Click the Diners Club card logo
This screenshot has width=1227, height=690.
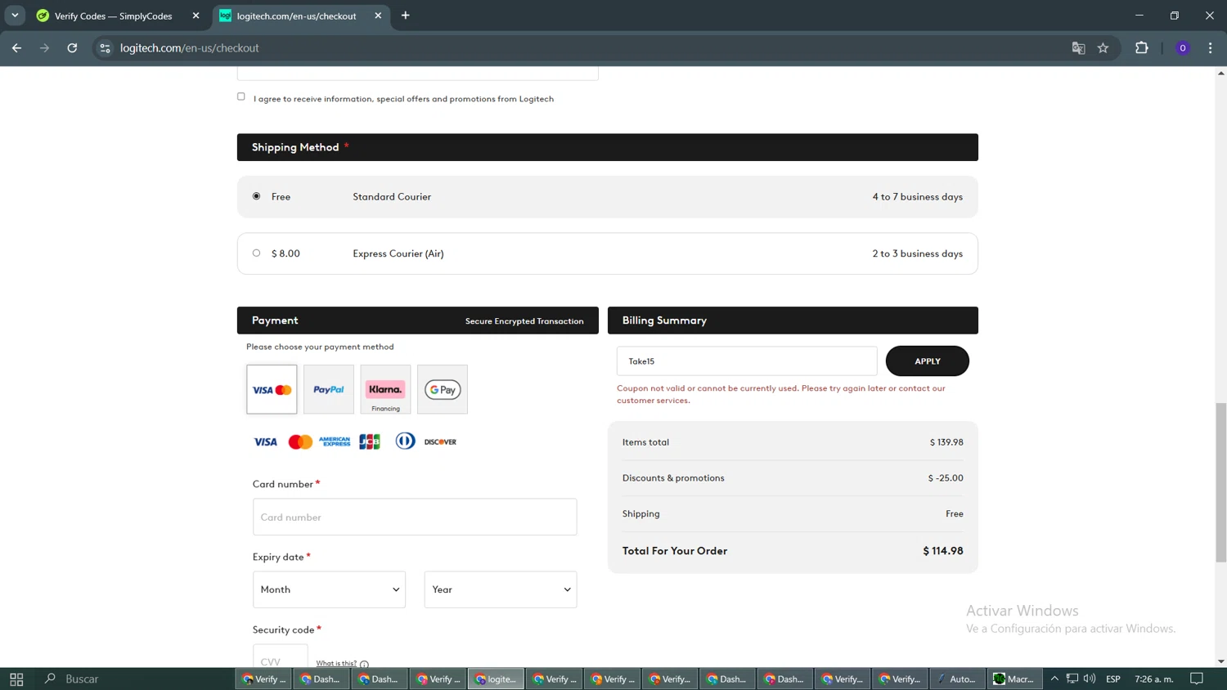pyautogui.click(x=405, y=441)
